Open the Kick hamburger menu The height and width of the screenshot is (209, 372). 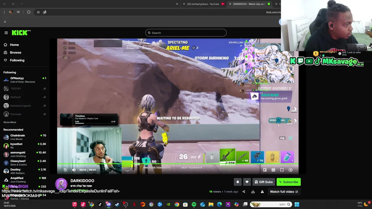click(x=6, y=33)
